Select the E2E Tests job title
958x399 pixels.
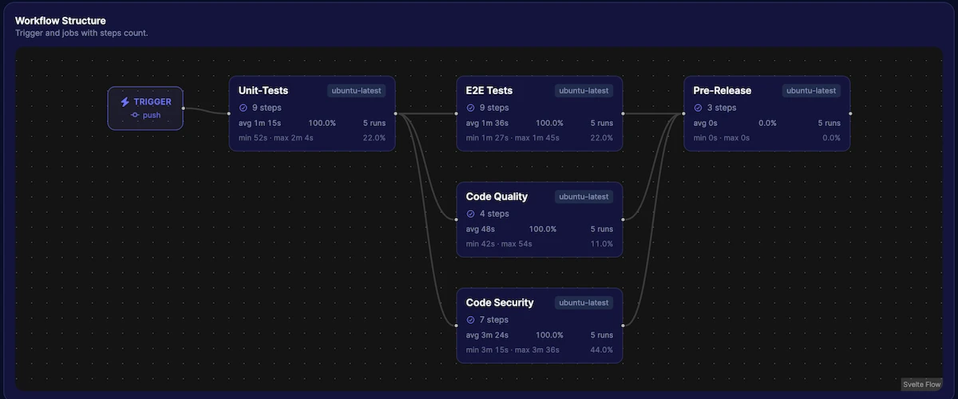pyautogui.click(x=489, y=91)
